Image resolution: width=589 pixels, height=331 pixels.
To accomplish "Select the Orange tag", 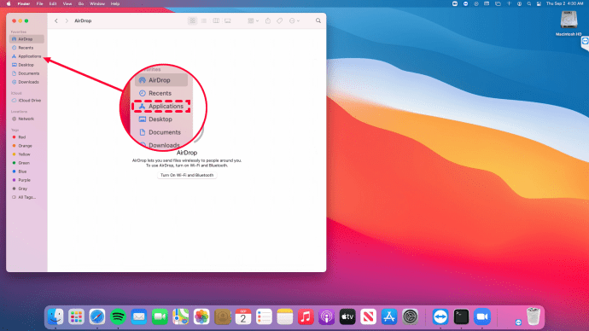I will 26,146.
